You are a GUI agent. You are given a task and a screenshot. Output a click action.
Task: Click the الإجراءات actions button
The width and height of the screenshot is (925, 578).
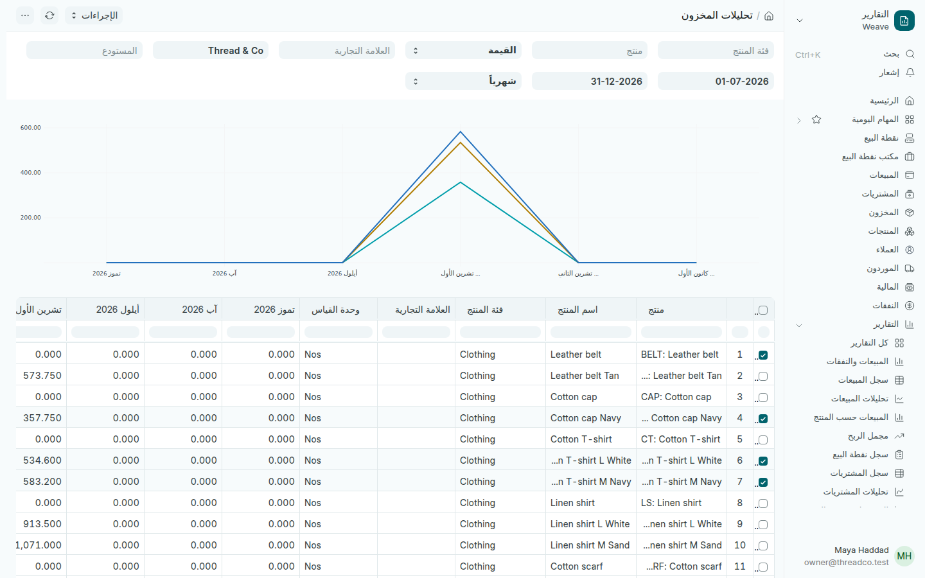coord(94,15)
